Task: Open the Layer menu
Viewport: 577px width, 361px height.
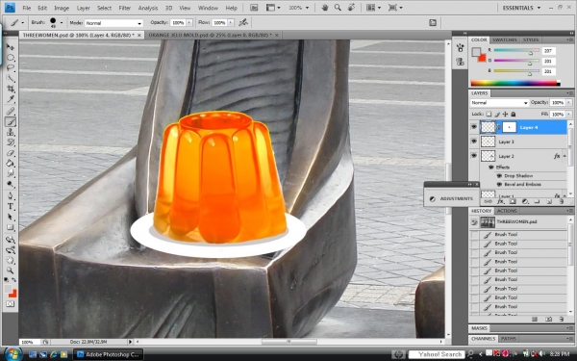Action: coord(83,8)
